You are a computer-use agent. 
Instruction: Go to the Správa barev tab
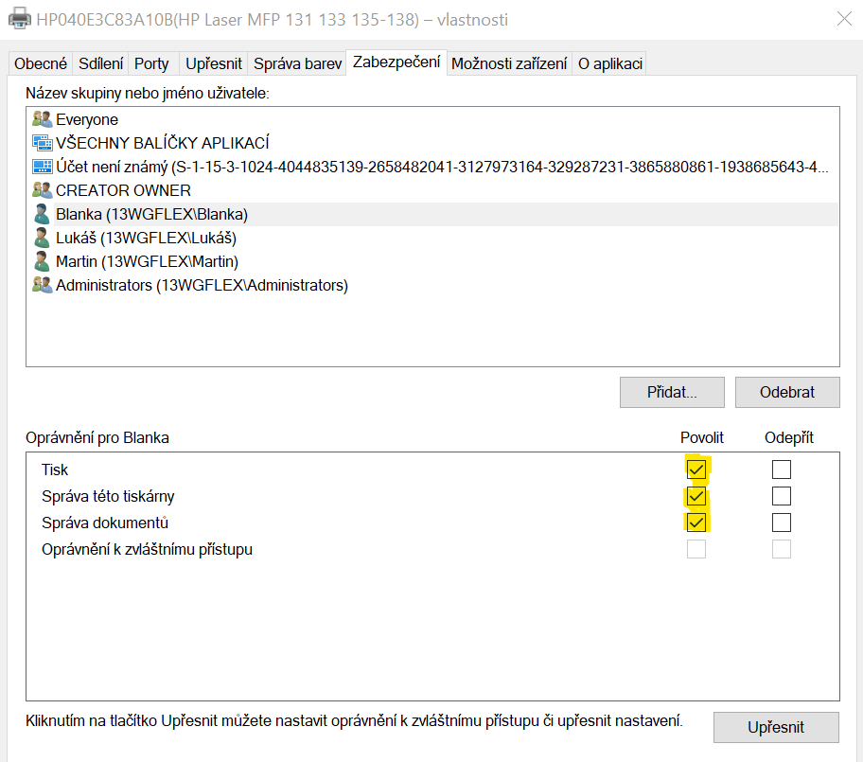[x=297, y=63]
